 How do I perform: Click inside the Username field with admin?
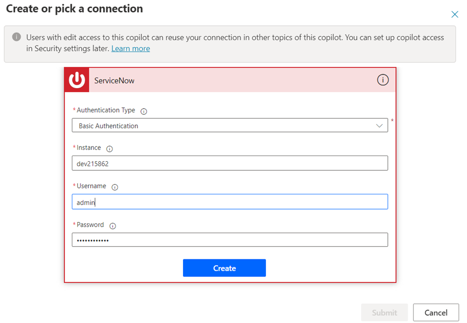point(229,202)
